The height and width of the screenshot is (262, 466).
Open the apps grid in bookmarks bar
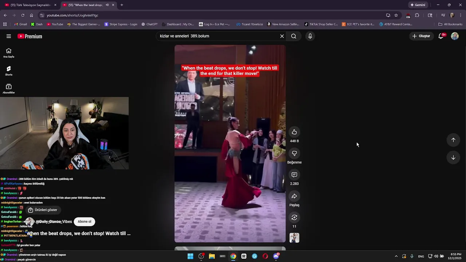point(5,24)
